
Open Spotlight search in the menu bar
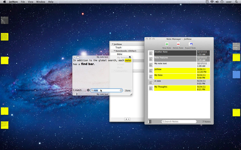[x=236, y=2]
